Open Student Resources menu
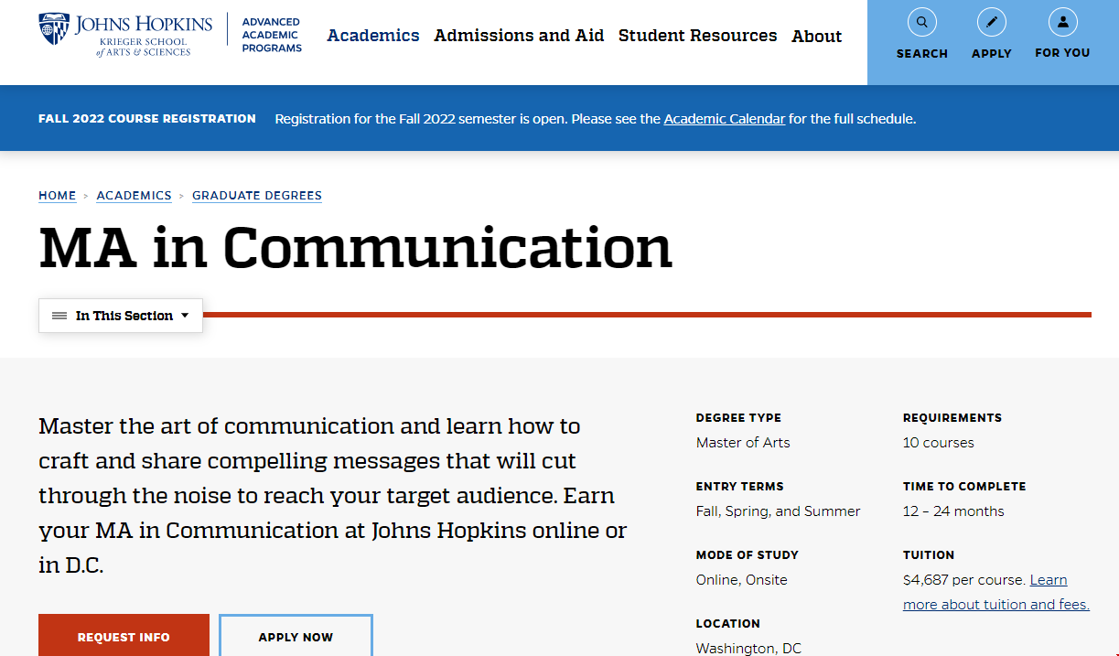Image resolution: width=1119 pixels, height=656 pixels. click(x=697, y=36)
